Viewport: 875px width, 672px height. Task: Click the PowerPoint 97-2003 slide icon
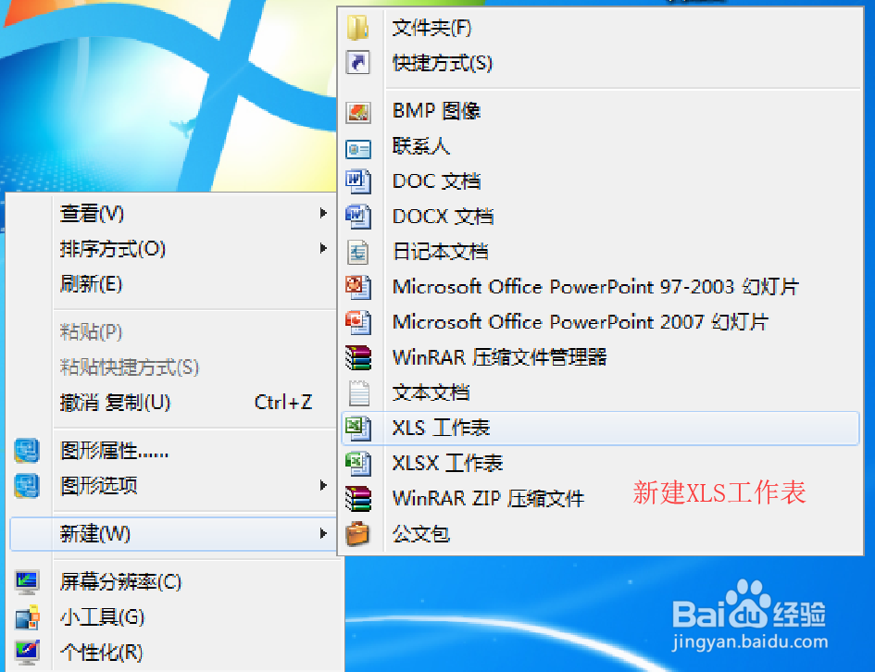click(357, 287)
